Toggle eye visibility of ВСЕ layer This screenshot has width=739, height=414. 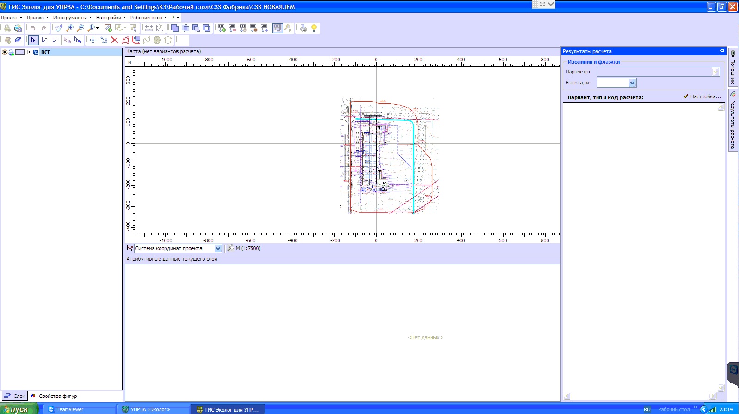point(5,52)
